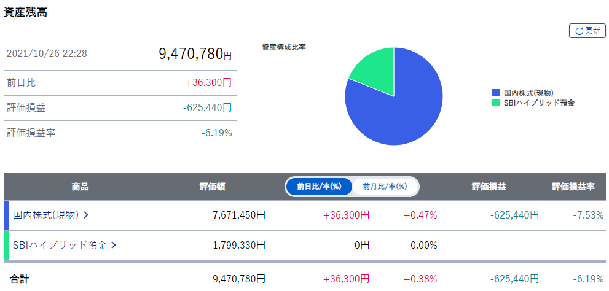Click the blue marker bar on 国内株式 row
Image resolution: width=609 pixels, height=291 pixels.
(6, 215)
